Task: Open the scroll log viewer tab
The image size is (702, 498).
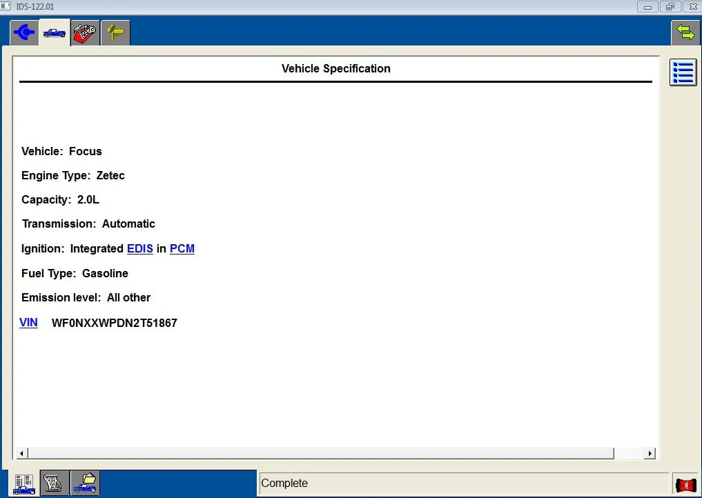Action: [x=55, y=484]
